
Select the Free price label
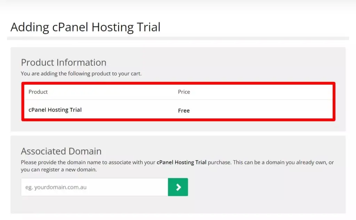[x=184, y=110]
